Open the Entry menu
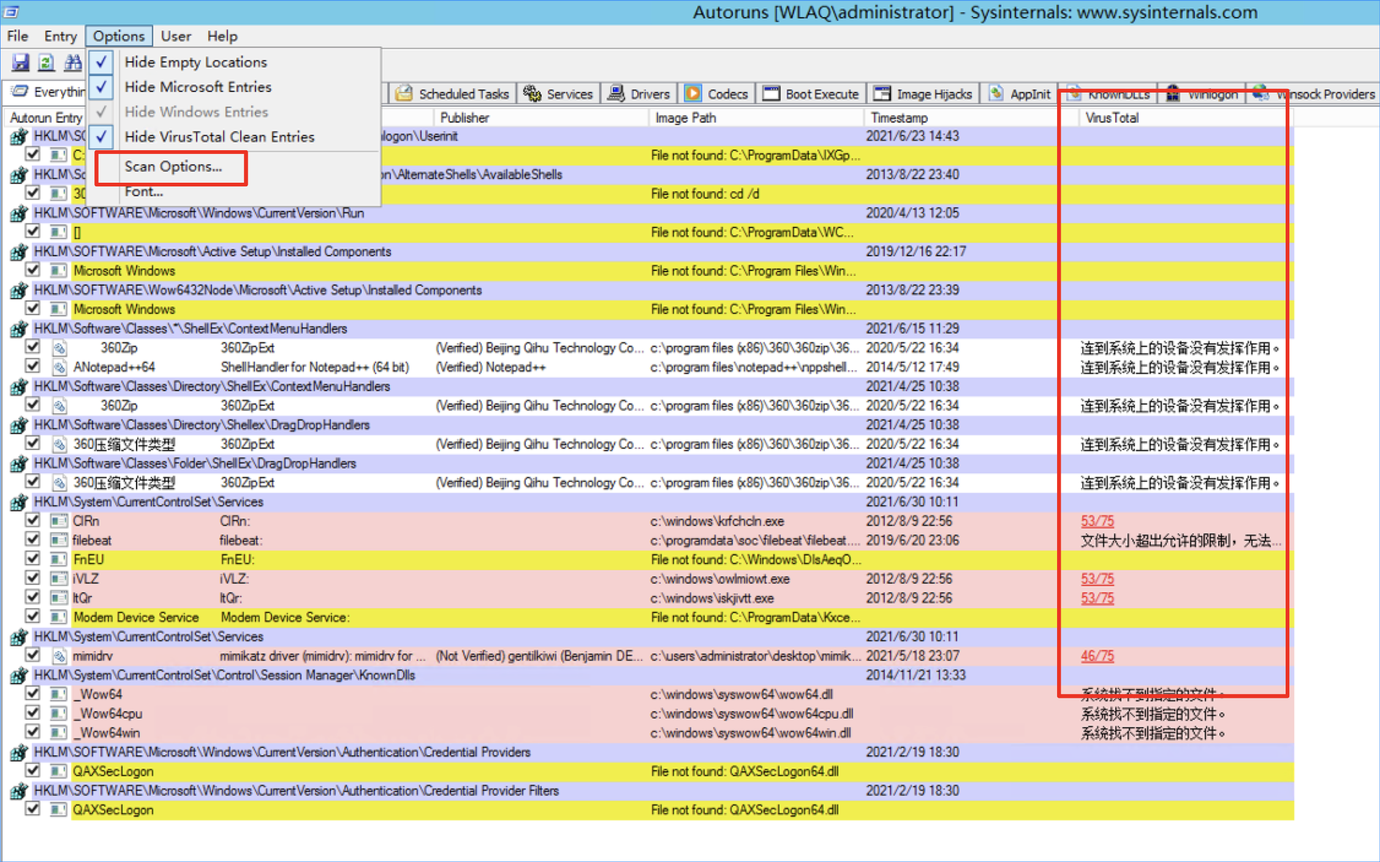This screenshot has width=1380, height=862. [60, 36]
